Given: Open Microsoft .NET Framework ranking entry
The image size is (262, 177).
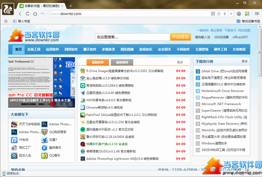Looking at the screenshot, I should click(221, 104).
